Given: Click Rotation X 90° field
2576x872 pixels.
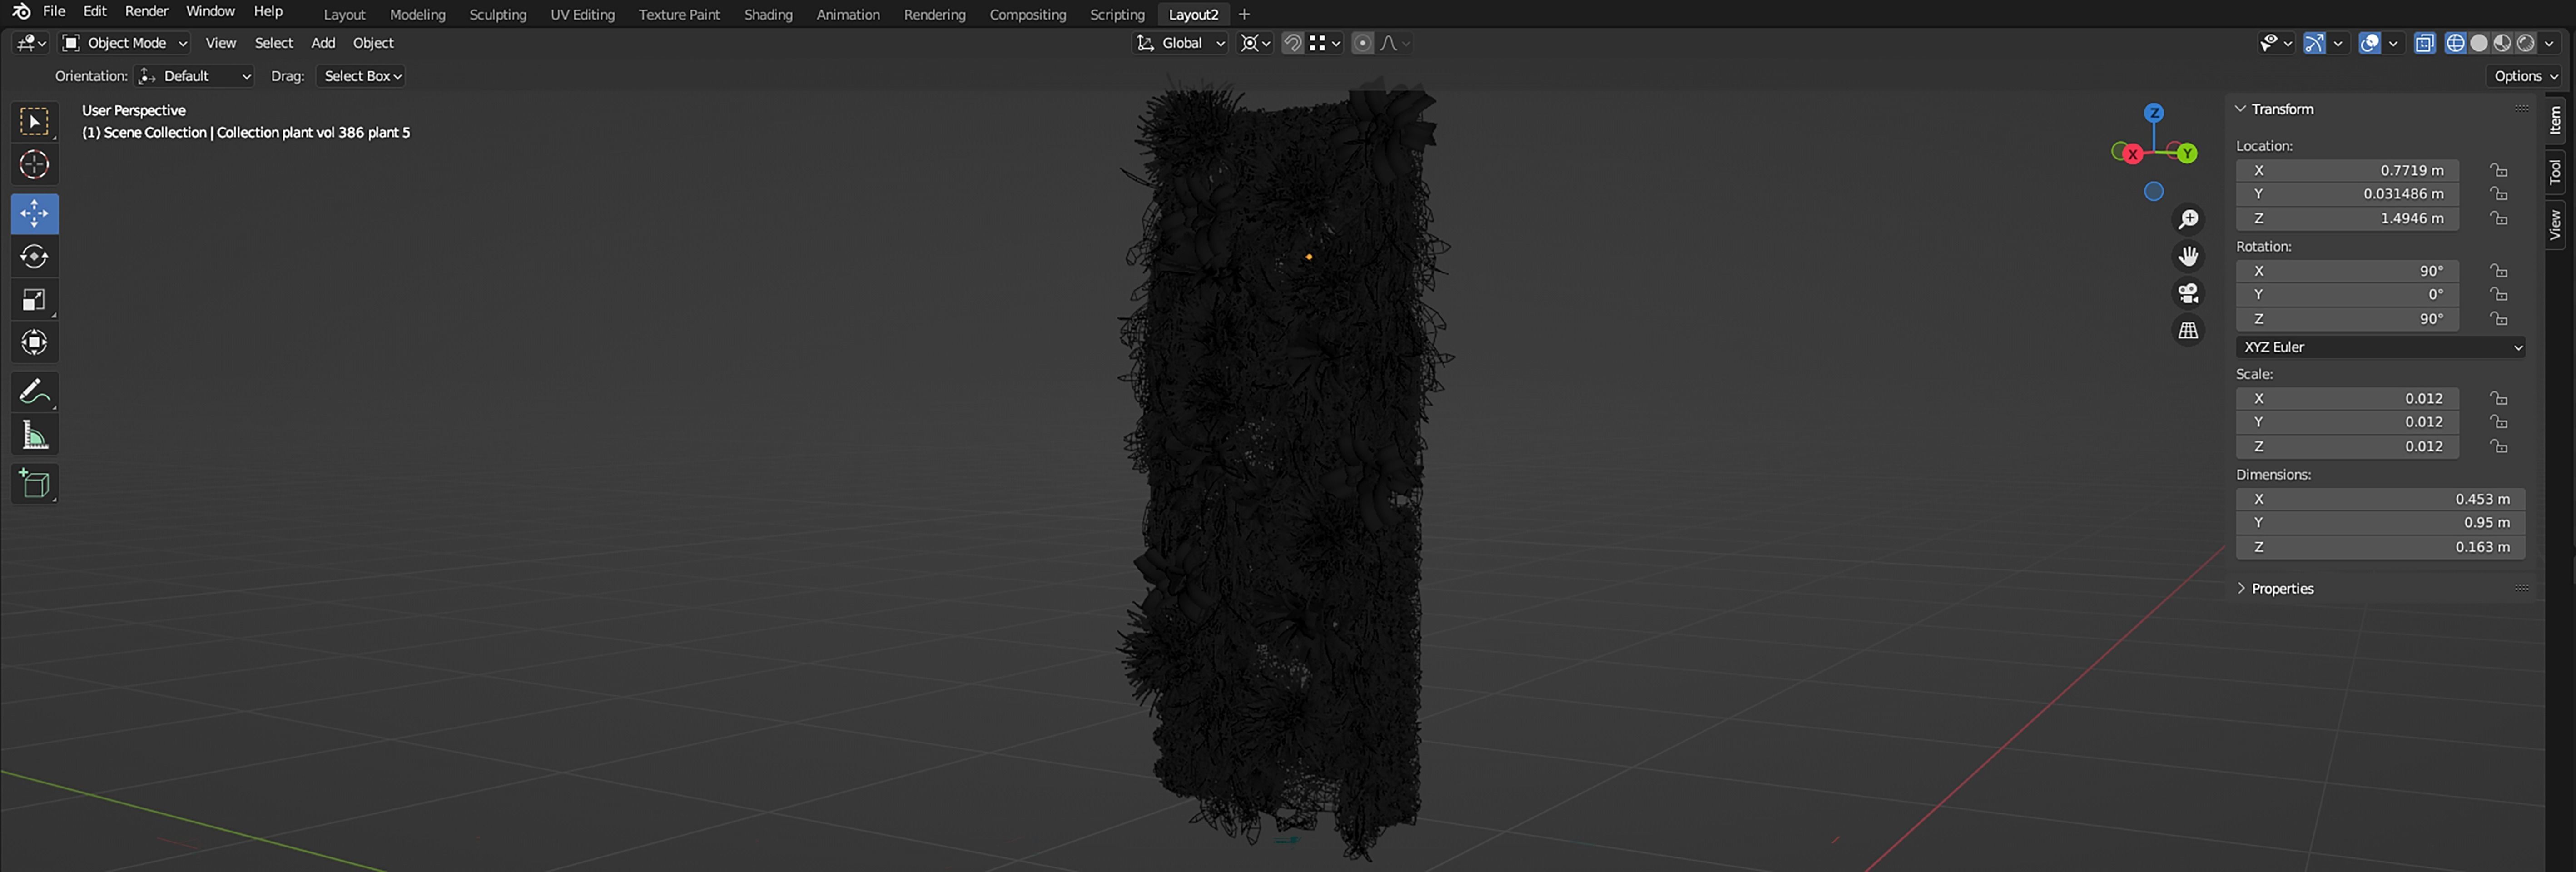Looking at the screenshot, I should click(2347, 271).
